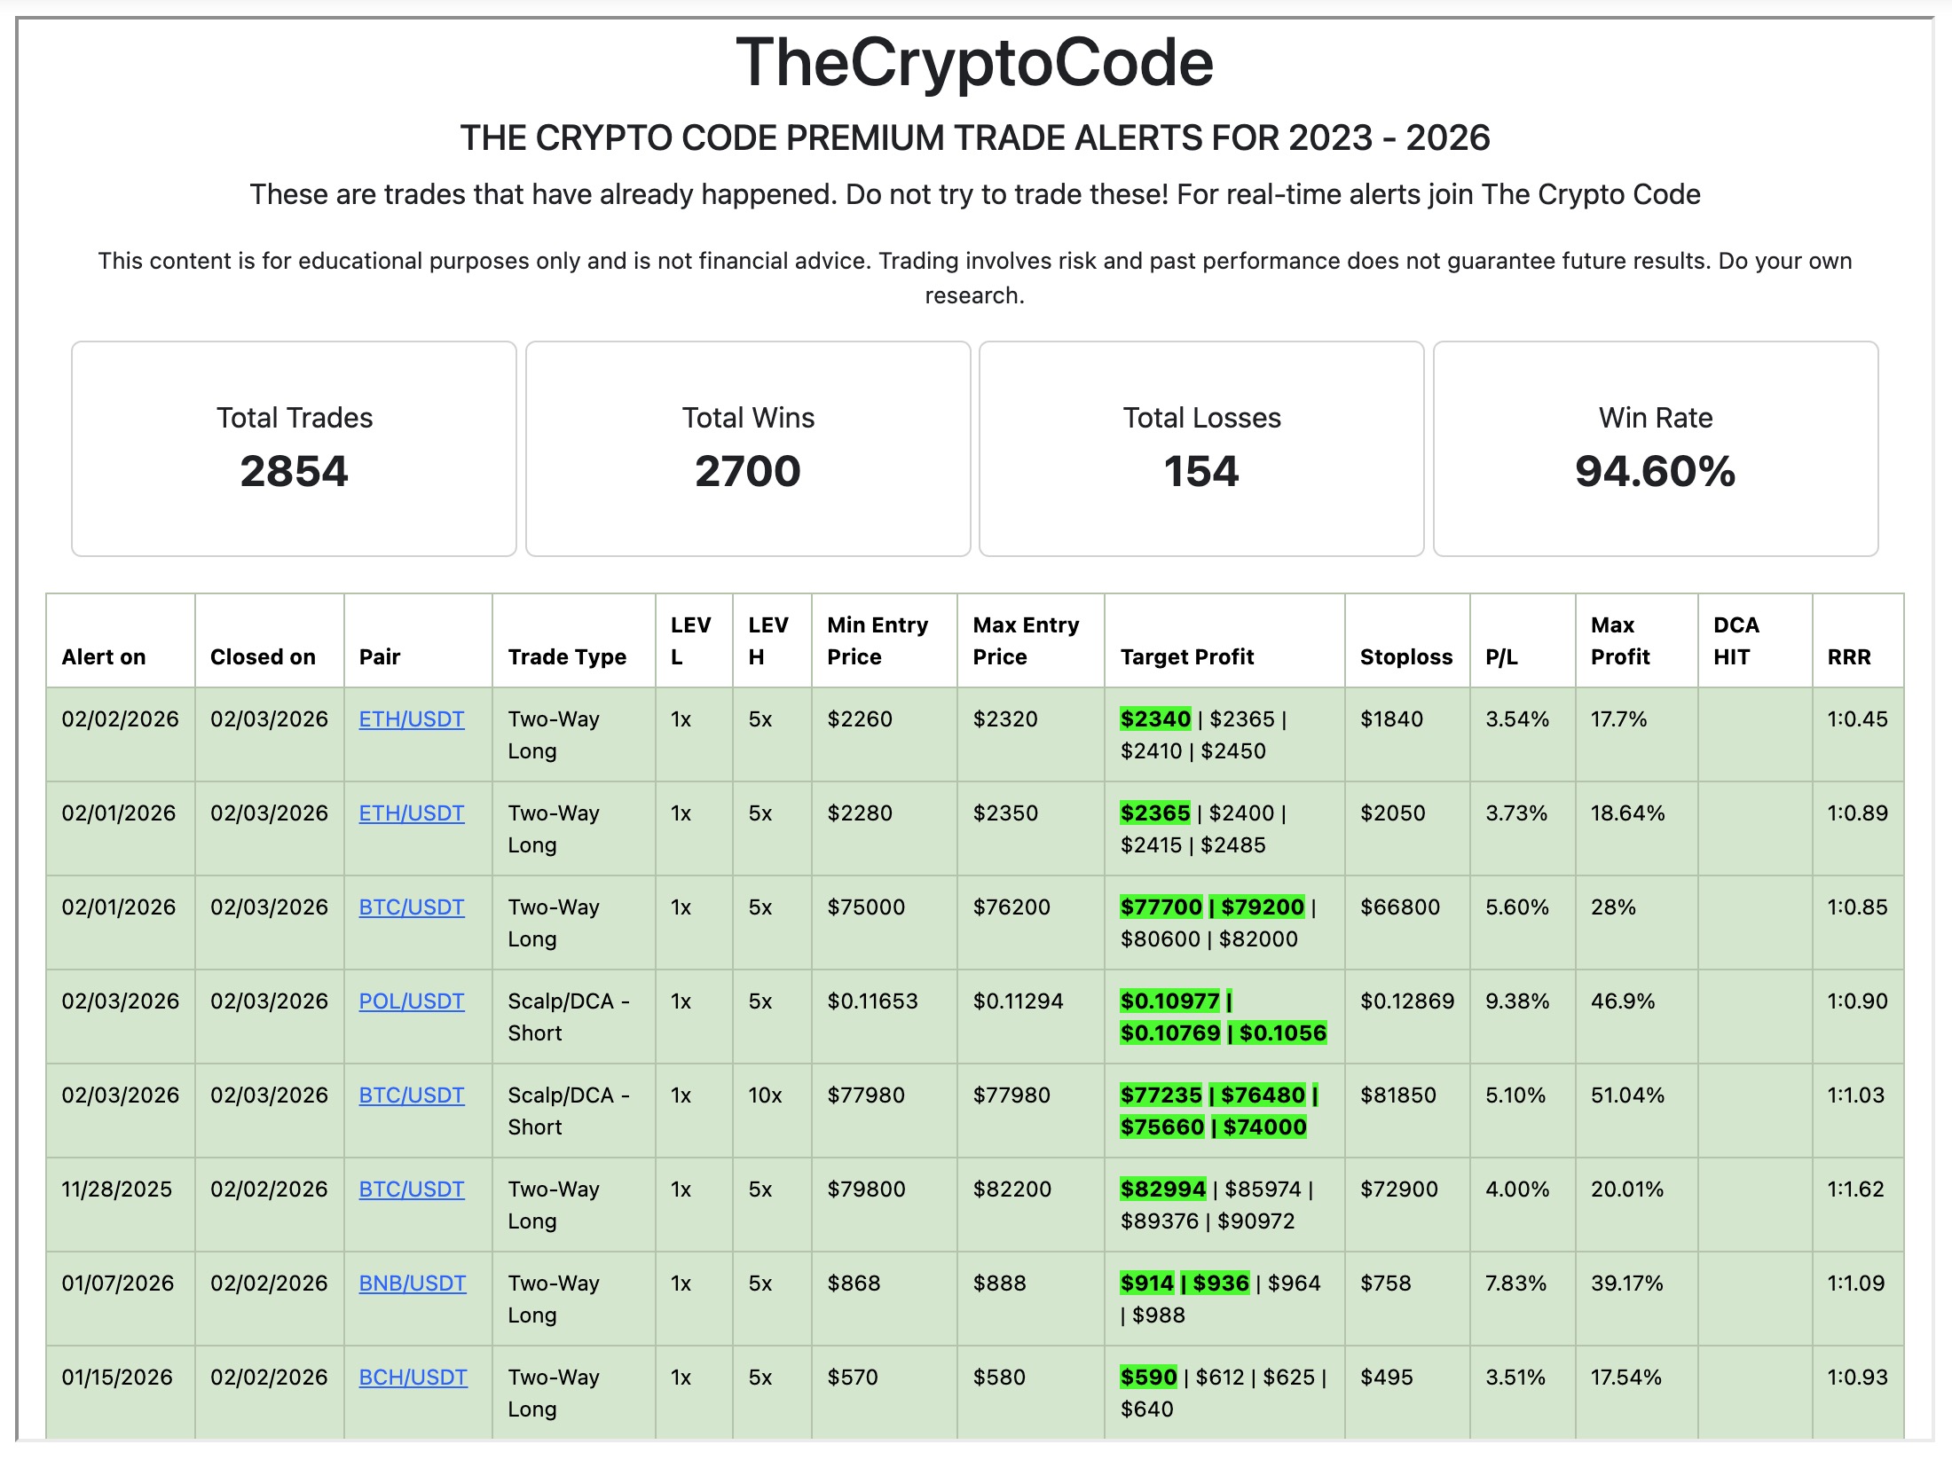Select the Total Losses stat card
The image size is (1952, 1476).
tap(1201, 448)
